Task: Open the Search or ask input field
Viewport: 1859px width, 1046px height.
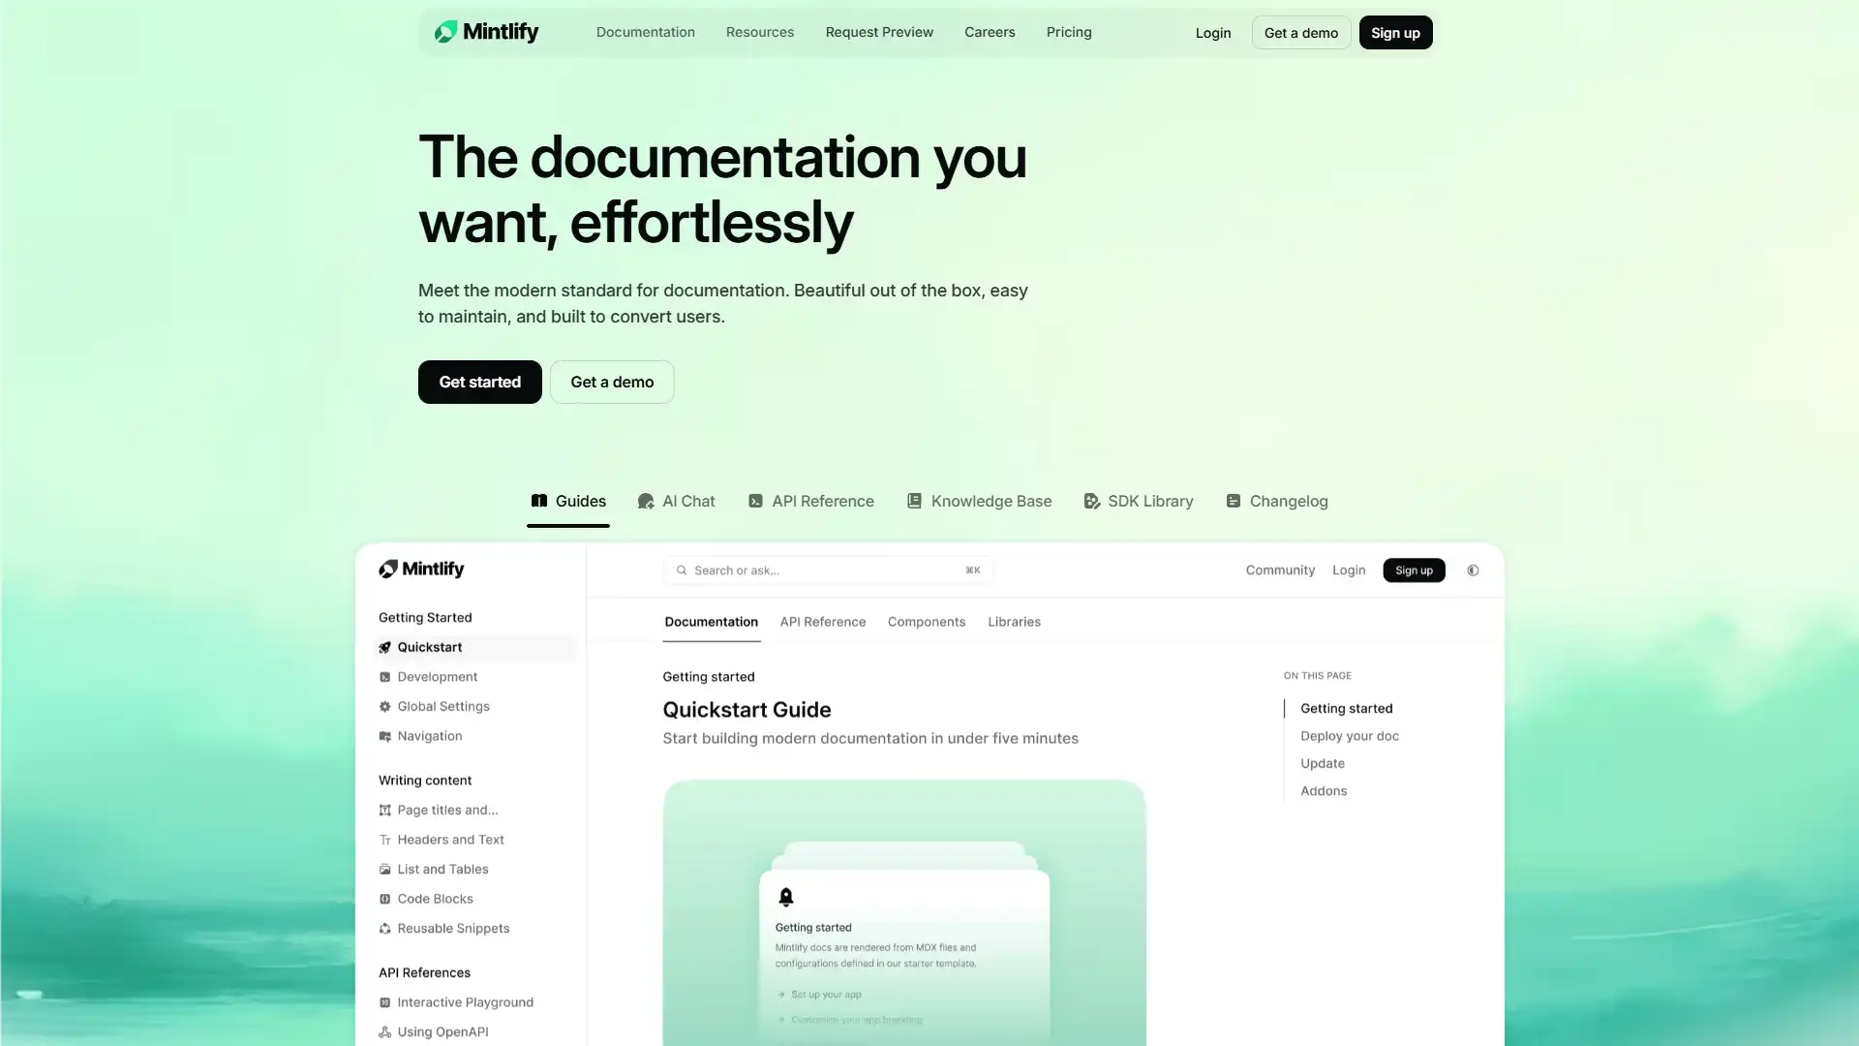Action: (829, 569)
